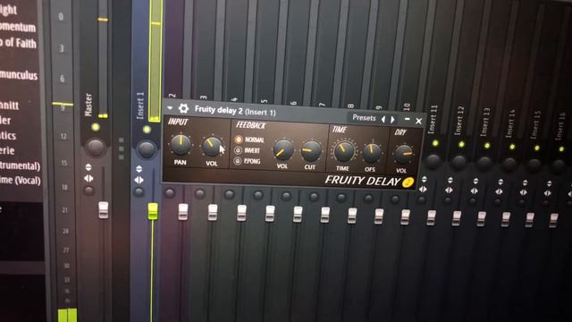Viewport: 572px width, 322px height.
Task: Mute Insert 1 with its green LED
Action: 147,129
